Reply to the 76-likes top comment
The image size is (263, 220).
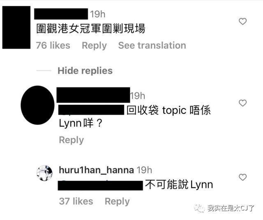(94, 46)
